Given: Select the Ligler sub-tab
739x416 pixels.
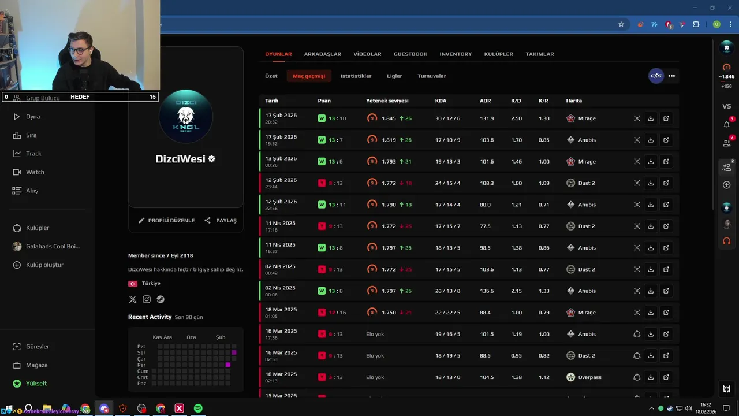Looking at the screenshot, I should tap(394, 76).
